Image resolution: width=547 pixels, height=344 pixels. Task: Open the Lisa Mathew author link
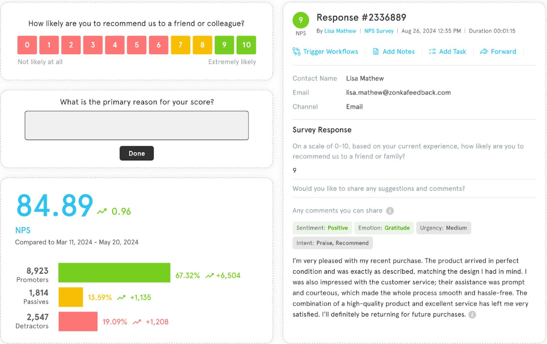pos(340,31)
